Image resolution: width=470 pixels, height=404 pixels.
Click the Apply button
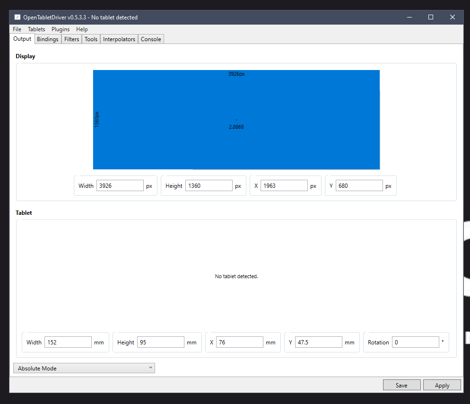click(x=442, y=385)
